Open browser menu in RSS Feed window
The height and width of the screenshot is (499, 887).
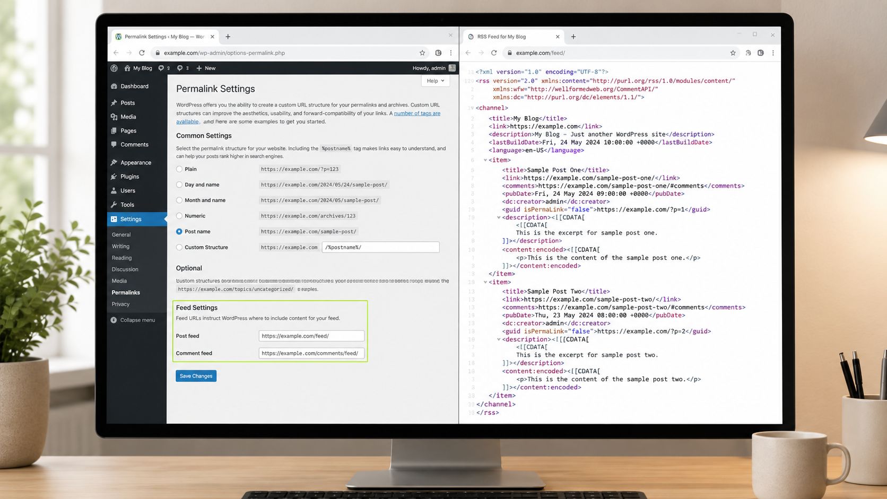[773, 52]
